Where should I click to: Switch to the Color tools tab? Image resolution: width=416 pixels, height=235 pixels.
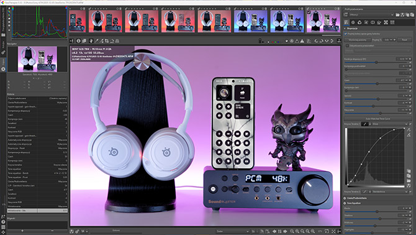pos(359,22)
